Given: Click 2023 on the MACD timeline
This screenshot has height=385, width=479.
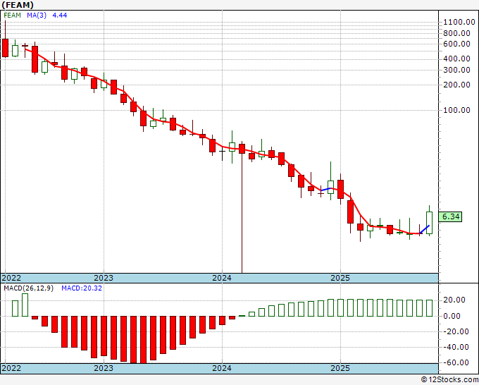Looking at the screenshot, I should 104,368.
